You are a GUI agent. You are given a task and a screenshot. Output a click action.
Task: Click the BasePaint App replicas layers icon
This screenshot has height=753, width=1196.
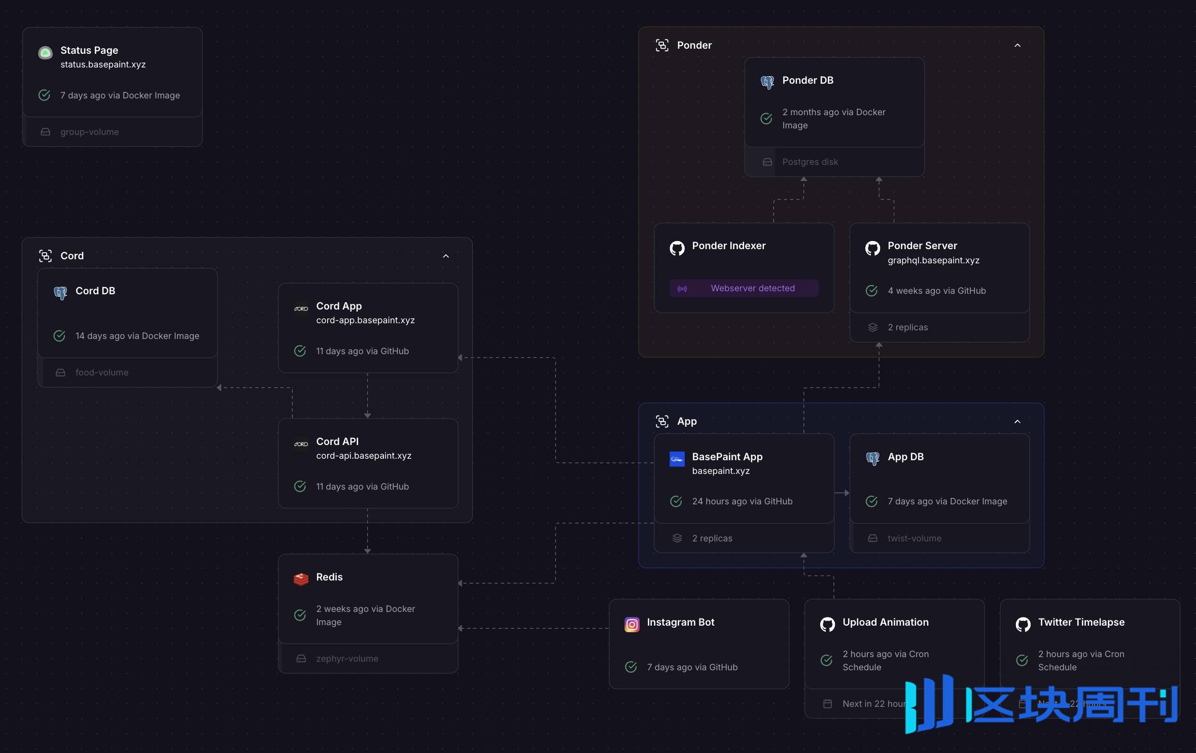677,538
